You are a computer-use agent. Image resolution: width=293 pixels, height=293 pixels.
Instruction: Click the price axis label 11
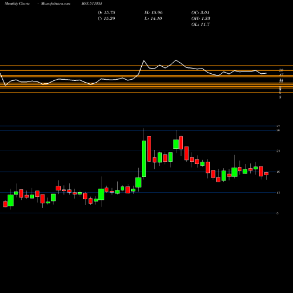[278, 193]
